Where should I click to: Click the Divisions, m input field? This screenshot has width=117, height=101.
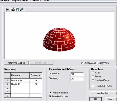click(77, 74)
